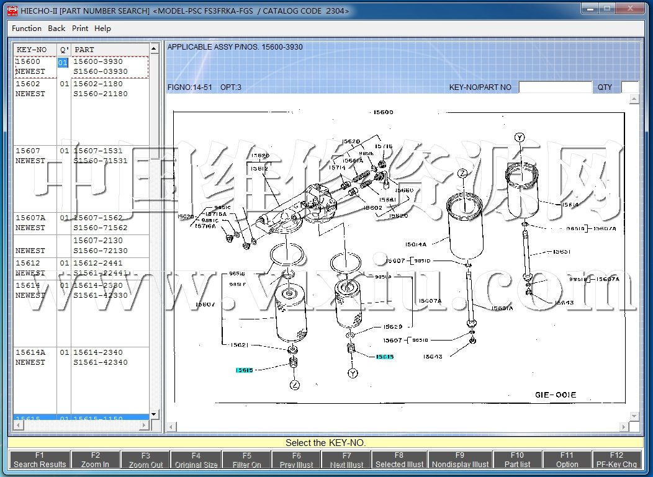Toggle F9 Nondisplay Illust
Viewport: 653px width, 477px height.
(x=460, y=460)
